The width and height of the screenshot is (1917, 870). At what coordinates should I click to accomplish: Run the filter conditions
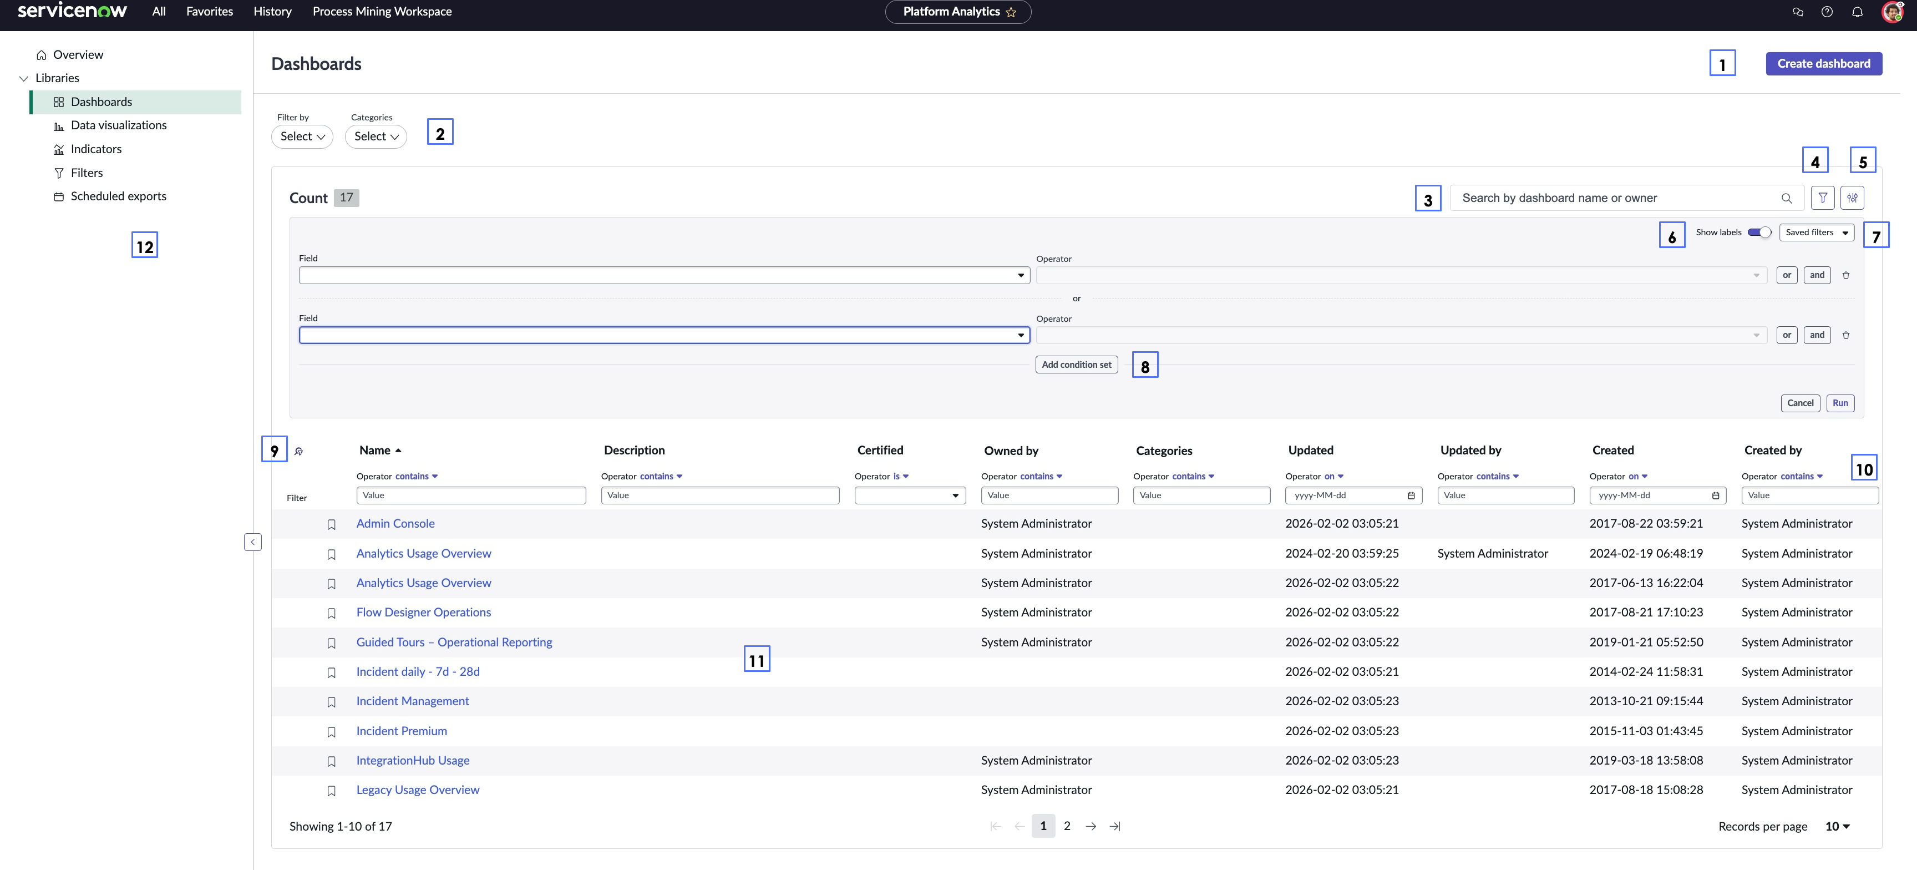pos(1839,403)
